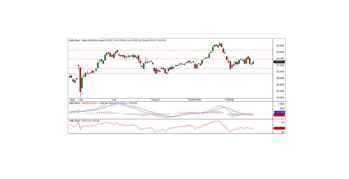
Task: Click the Signal(12,26,9) indicator label
Action: (x=117, y=103)
